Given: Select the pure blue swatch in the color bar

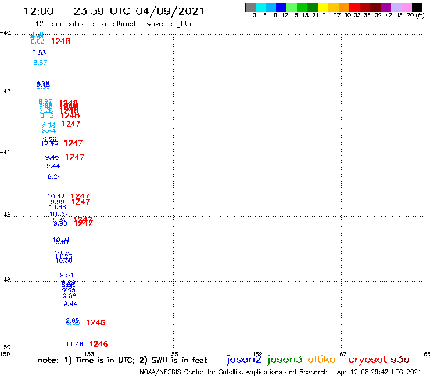Looking at the screenshot, I should [282, 7].
